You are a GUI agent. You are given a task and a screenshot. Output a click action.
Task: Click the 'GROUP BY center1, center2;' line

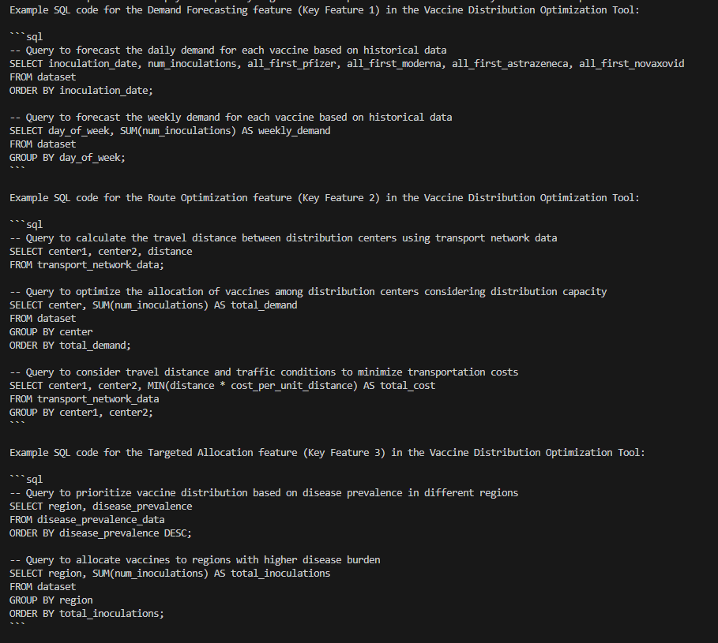[81, 412]
